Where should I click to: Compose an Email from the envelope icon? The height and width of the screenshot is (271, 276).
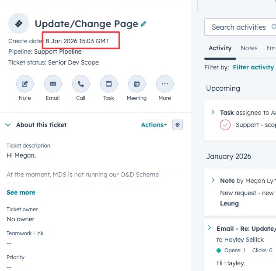tap(53, 84)
